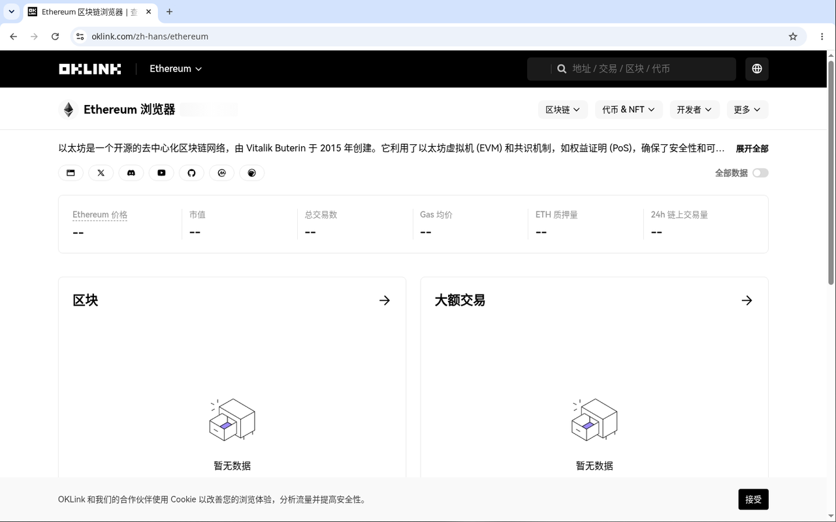Open the 区块链 dropdown menu
The image size is (836, 522).
[x=563, y=110]
